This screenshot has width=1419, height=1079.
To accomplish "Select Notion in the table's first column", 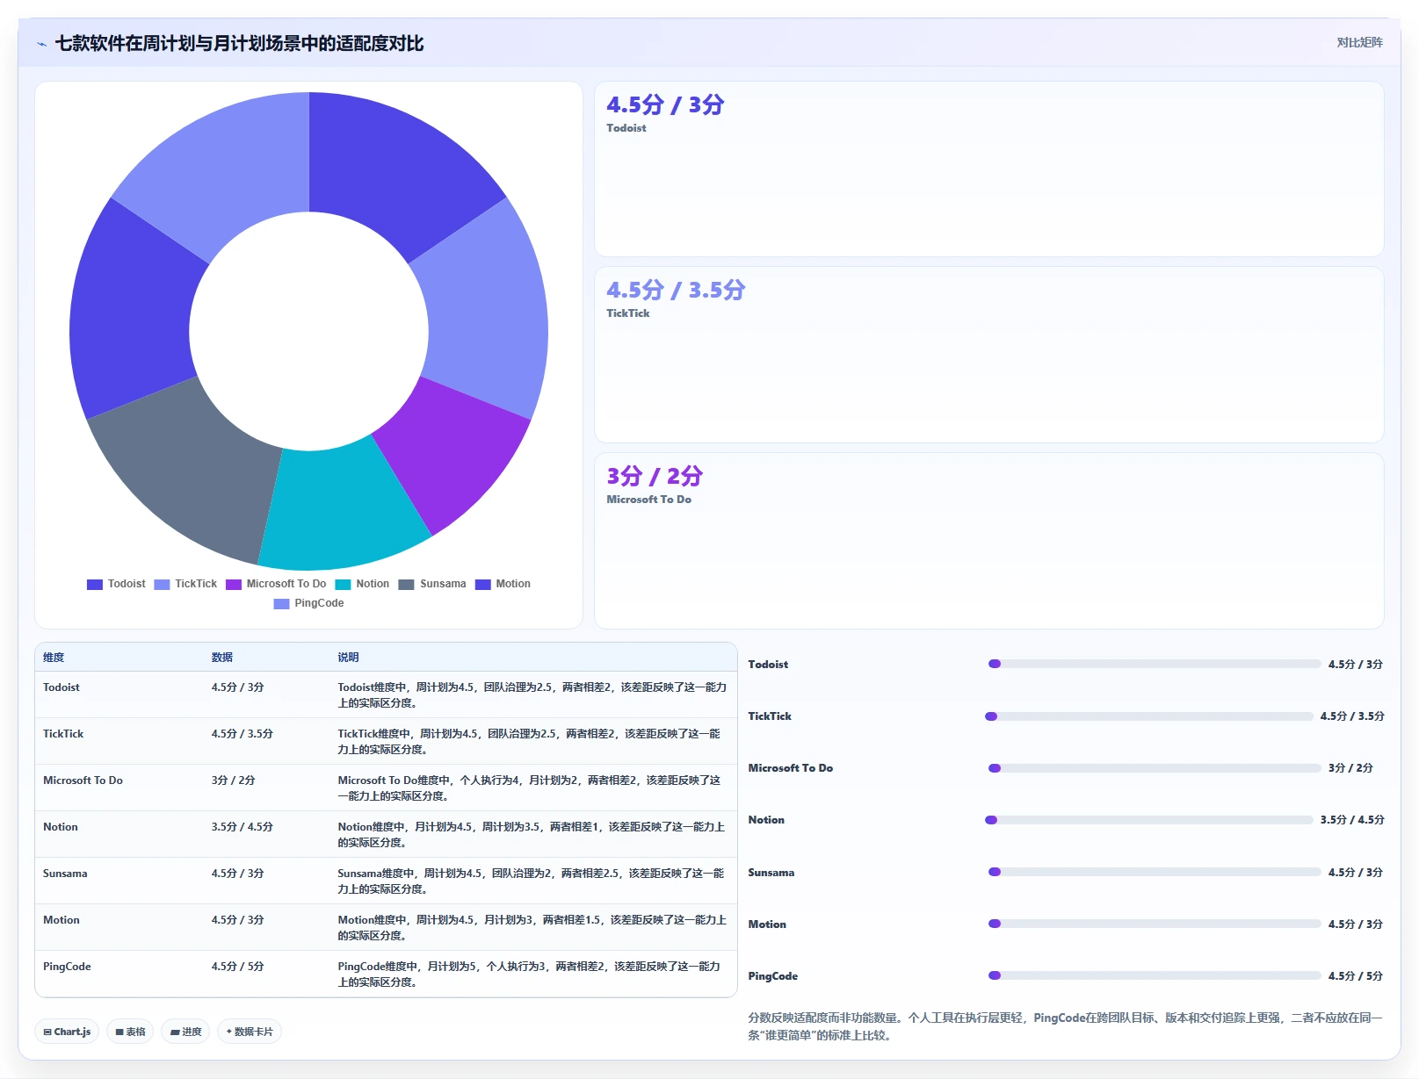I will (61, 827).
